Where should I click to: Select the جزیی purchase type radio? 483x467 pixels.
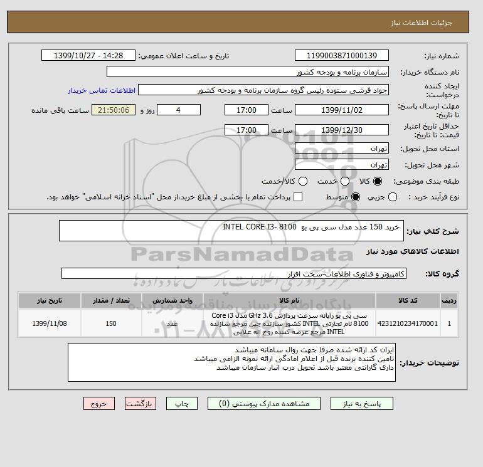click(393, 197)
